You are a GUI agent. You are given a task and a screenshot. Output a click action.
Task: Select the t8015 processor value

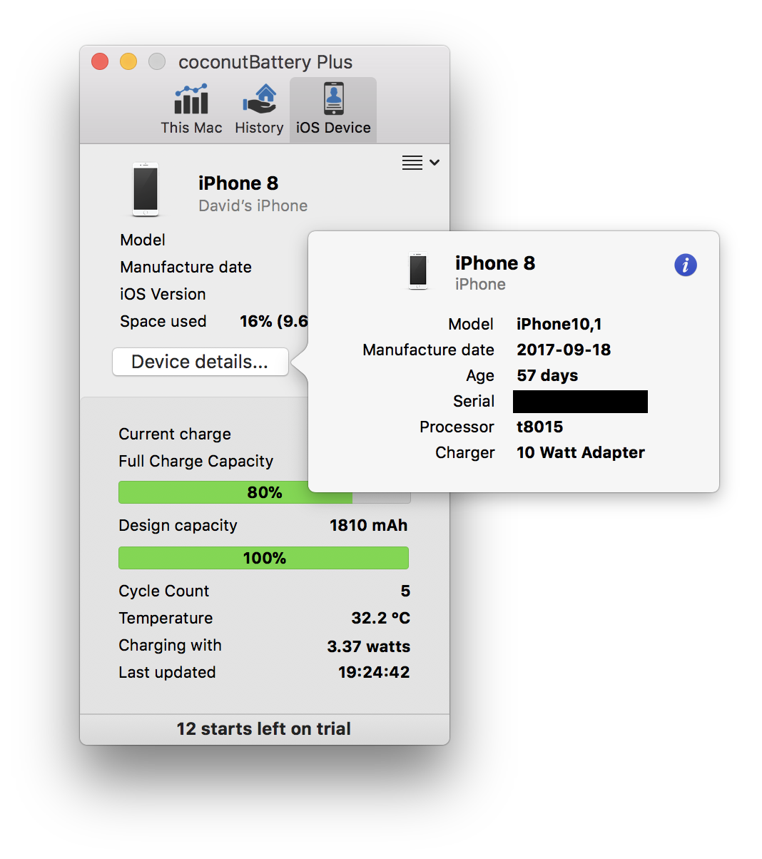(540, 427)
